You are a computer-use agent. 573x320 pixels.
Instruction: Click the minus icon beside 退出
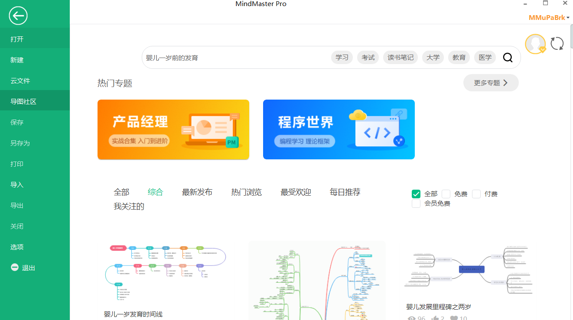click(x=15, y=268)
